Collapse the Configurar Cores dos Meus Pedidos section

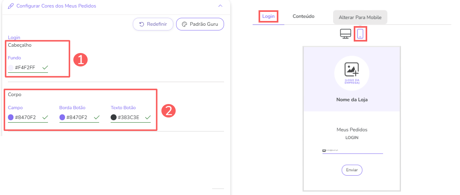[220, 6]
